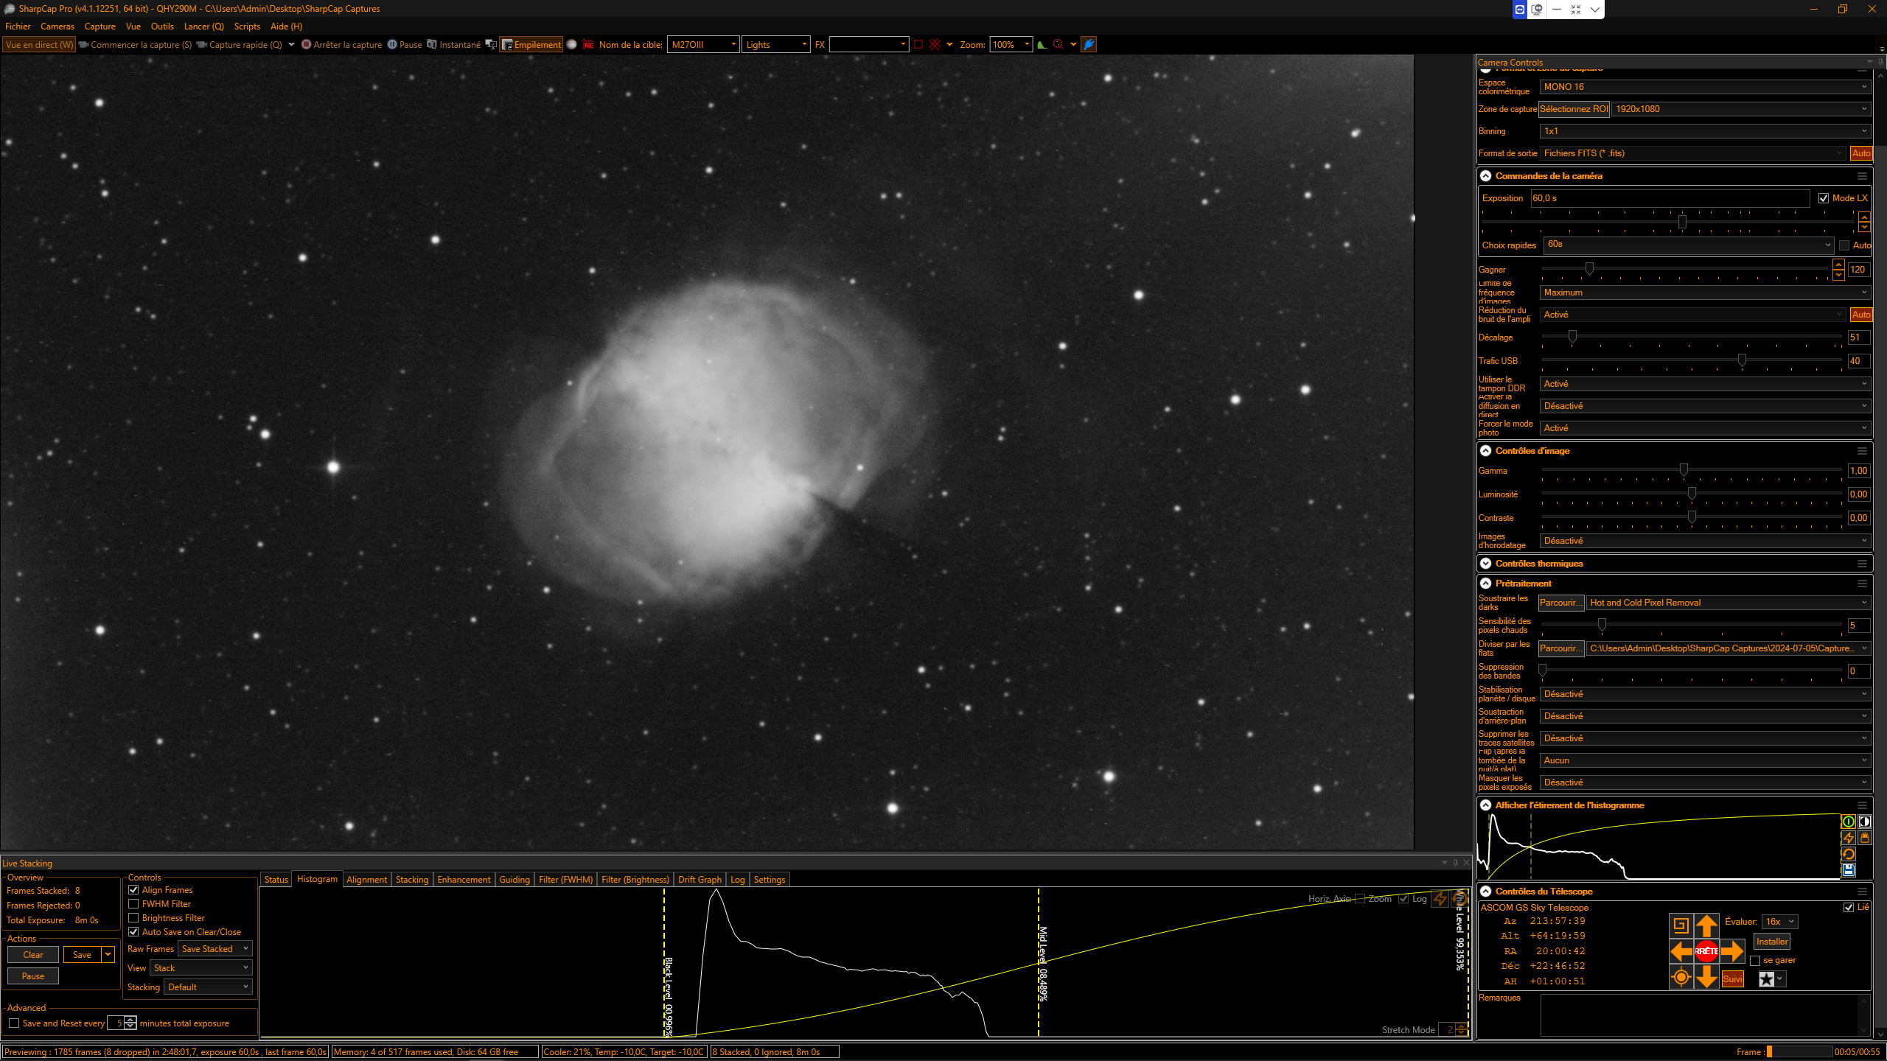Open the Outils menu
This screenshot has width=1887, height=1061.
click(x=162, y=27)
